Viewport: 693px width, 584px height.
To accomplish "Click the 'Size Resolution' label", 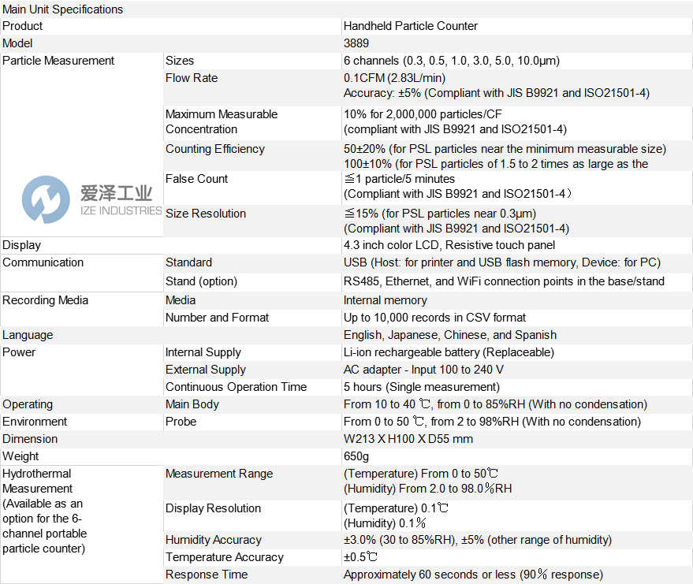I will 206,214.
